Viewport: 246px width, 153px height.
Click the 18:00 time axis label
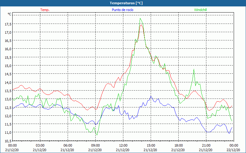(179, 146)
